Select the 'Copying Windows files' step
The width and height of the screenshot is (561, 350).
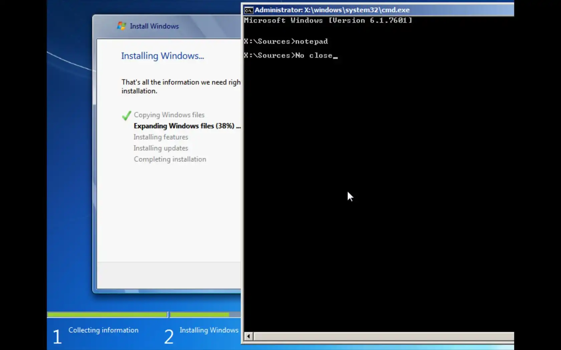click(x=169, y=115)
